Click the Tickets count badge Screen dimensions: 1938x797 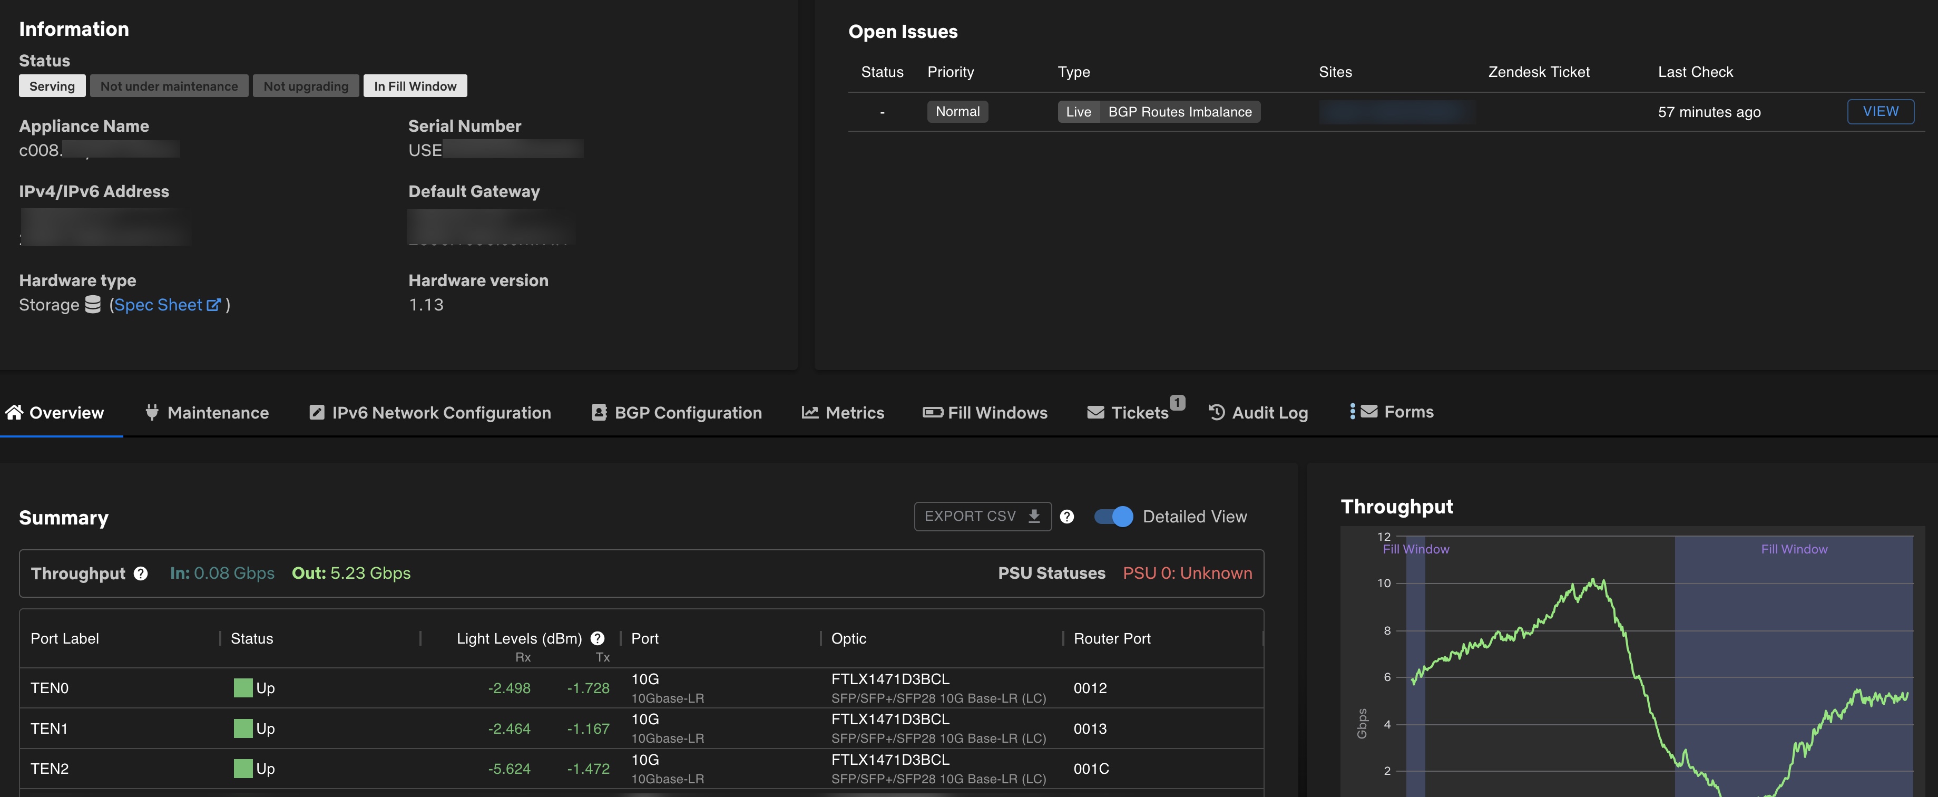[x=1177, y=403]
